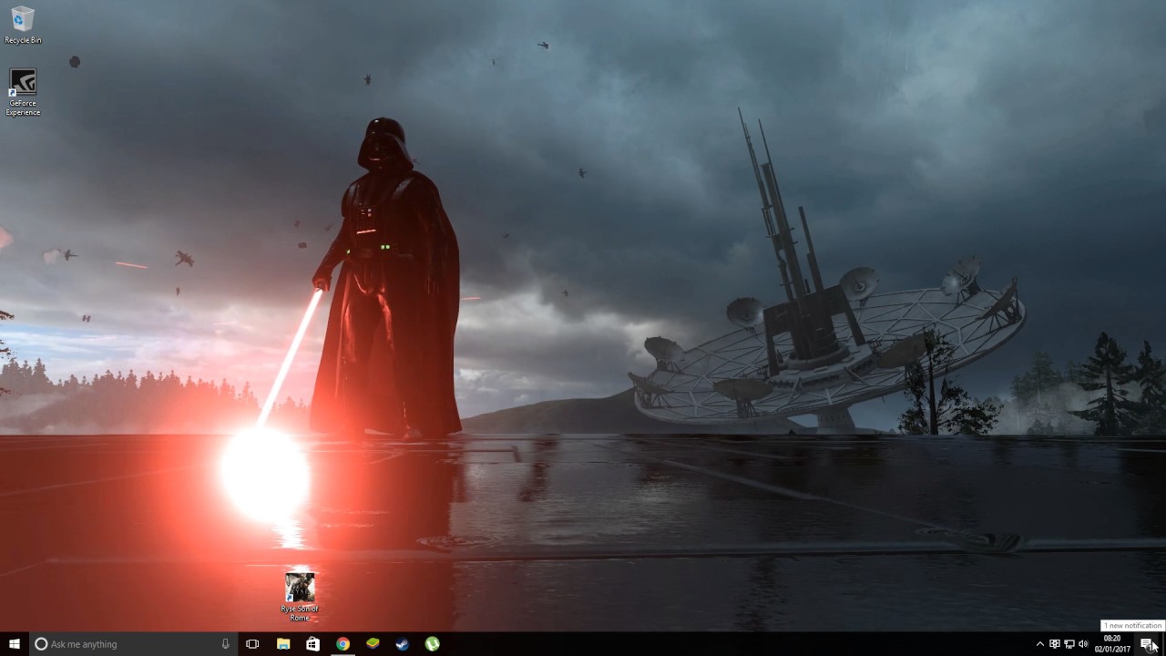Open the Action Center notification icon
The width and height of the screenshot is (1166, 656).
[x=1147, y=644]
